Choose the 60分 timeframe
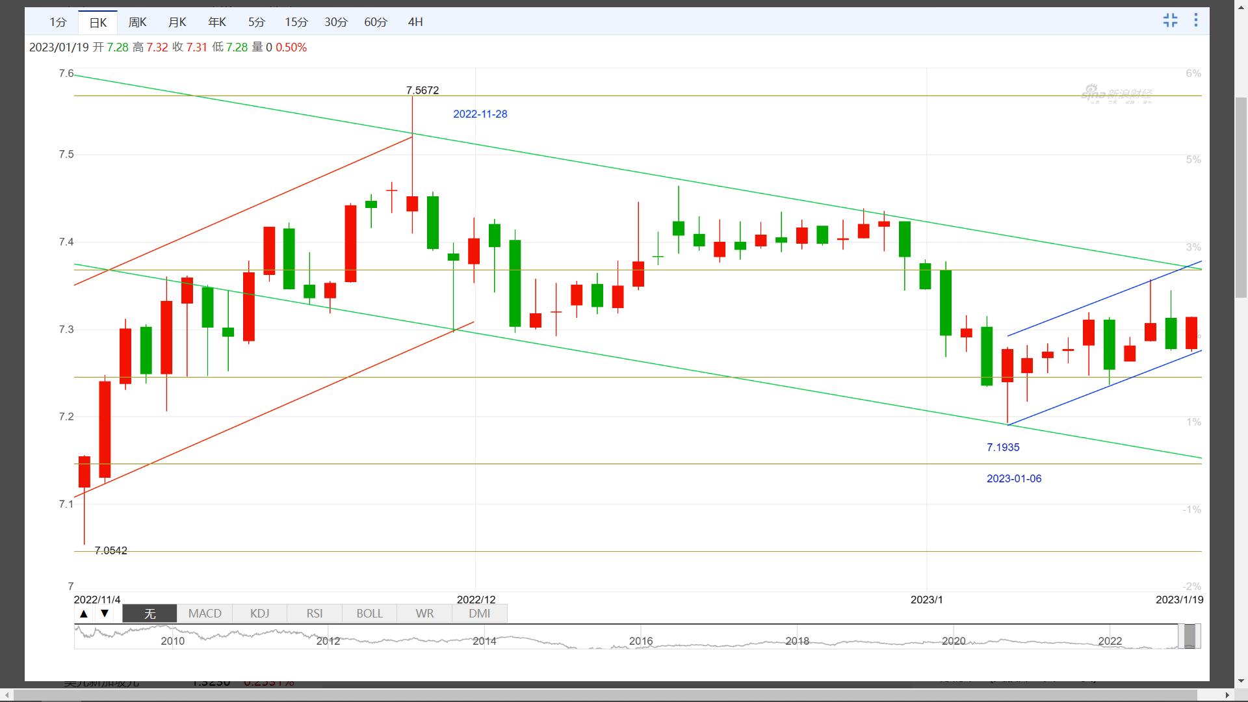This screenshot has height=702, width=1248. click(376, 22)
